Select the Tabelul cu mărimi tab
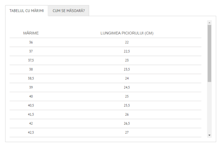The height and width of the screenshot is (147, 223). [27, 11]
